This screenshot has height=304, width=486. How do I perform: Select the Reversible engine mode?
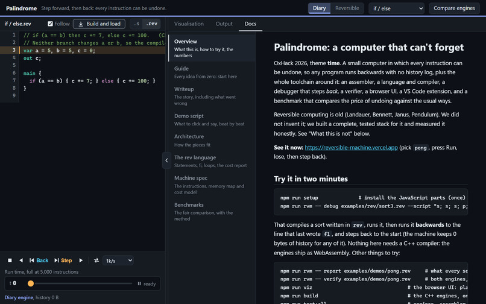point(347,8)
